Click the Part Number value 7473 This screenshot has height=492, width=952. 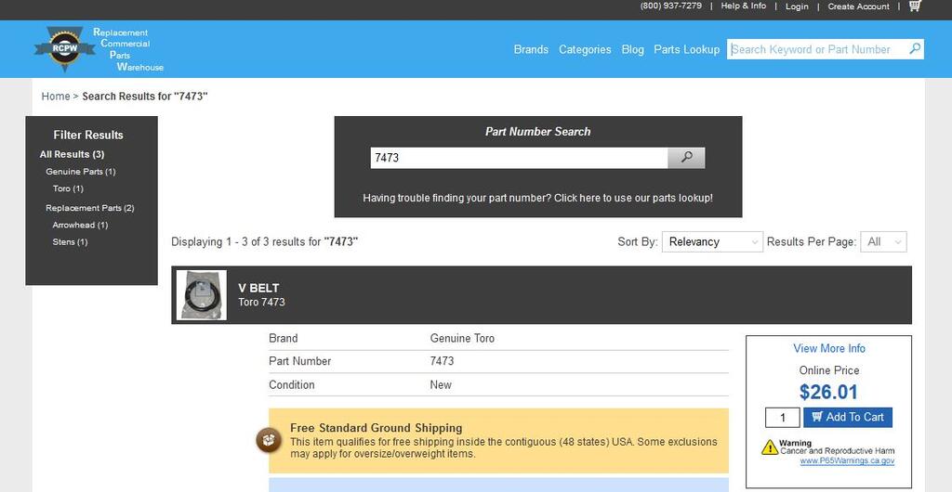pyautogui.click(x=442, y=361)
